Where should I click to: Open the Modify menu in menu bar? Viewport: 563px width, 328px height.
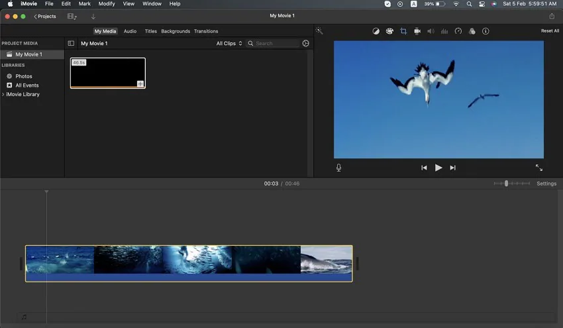click(x=107, y=4)
